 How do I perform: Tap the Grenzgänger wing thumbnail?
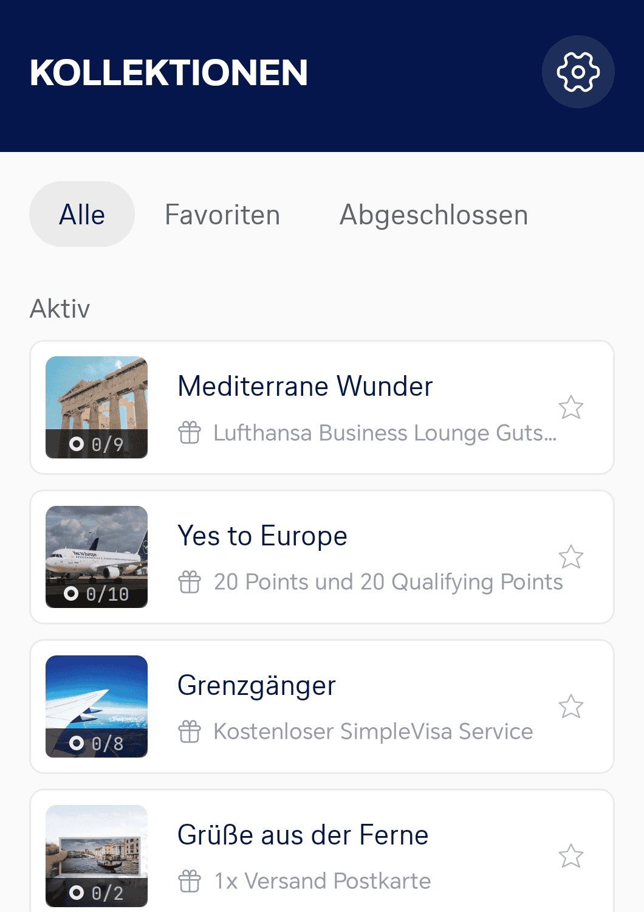97,706
